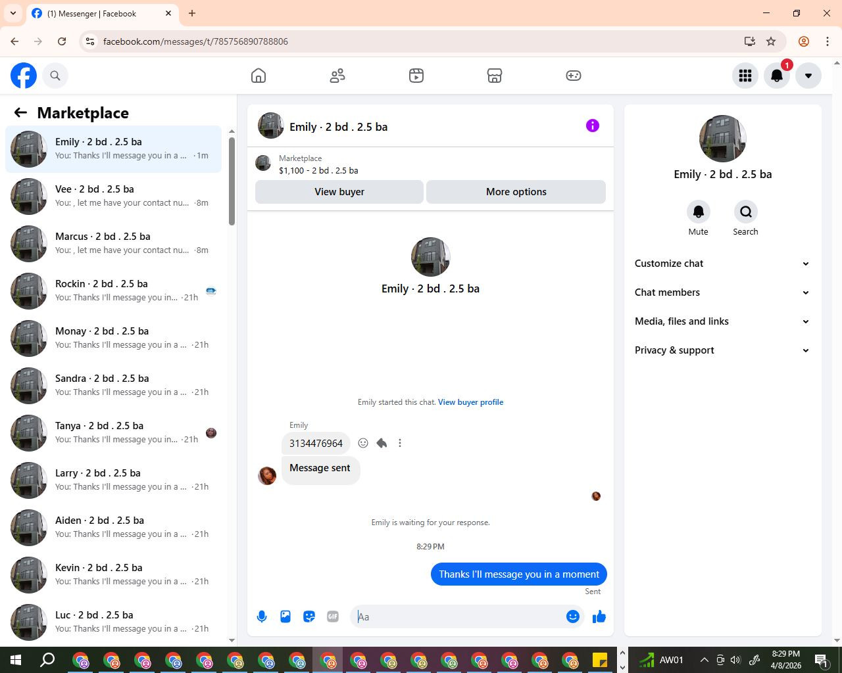Open the Marcus conversation
Image resolution: width=842 pixels, height=673 pixels.
(114, 244)
